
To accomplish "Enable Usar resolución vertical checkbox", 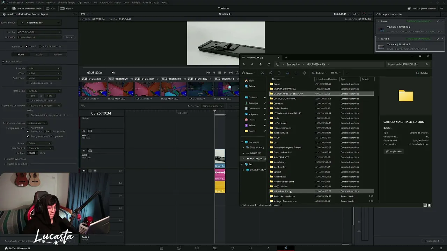I will pos(28,100).
